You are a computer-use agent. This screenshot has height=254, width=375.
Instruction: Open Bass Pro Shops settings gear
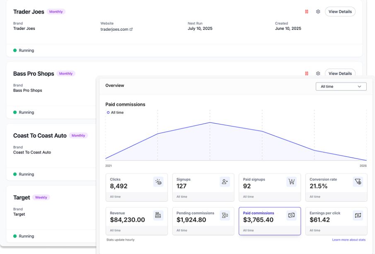pyautogui.click(x=318, y=74)
